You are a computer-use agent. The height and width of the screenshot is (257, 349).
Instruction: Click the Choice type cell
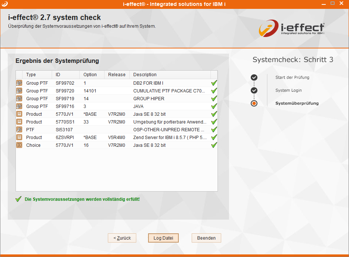33,145
